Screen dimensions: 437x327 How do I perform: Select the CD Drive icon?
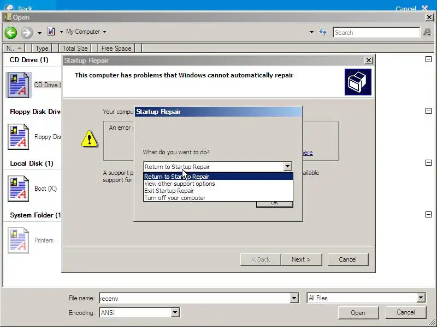pos(19,85)
